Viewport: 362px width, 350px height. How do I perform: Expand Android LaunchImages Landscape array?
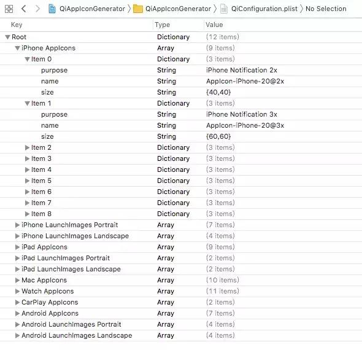point(17,335)
